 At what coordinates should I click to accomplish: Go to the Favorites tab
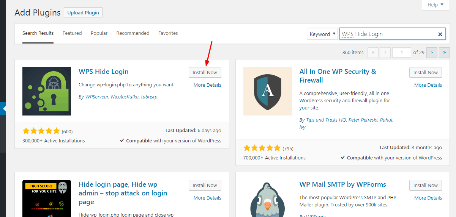click(x=168, y=33)
